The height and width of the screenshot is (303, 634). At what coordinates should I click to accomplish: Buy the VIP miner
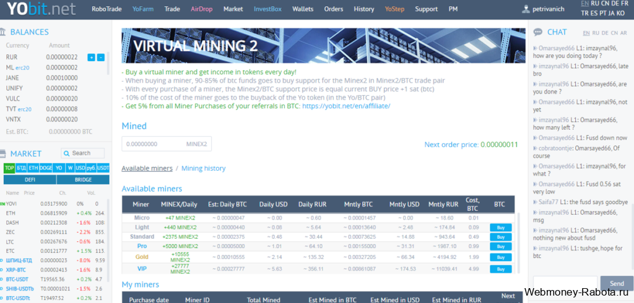click(x=500, y=269)
